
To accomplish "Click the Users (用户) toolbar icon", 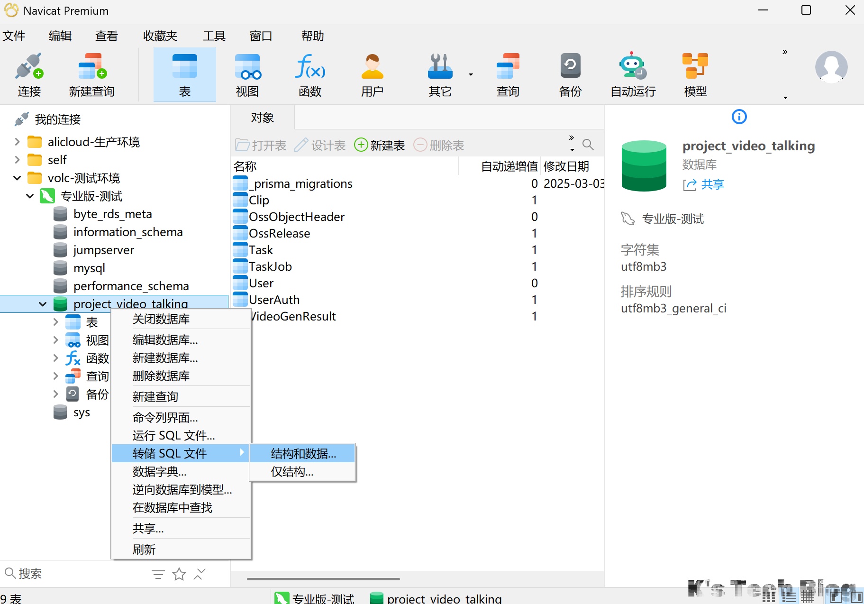I will coord(372,67).
